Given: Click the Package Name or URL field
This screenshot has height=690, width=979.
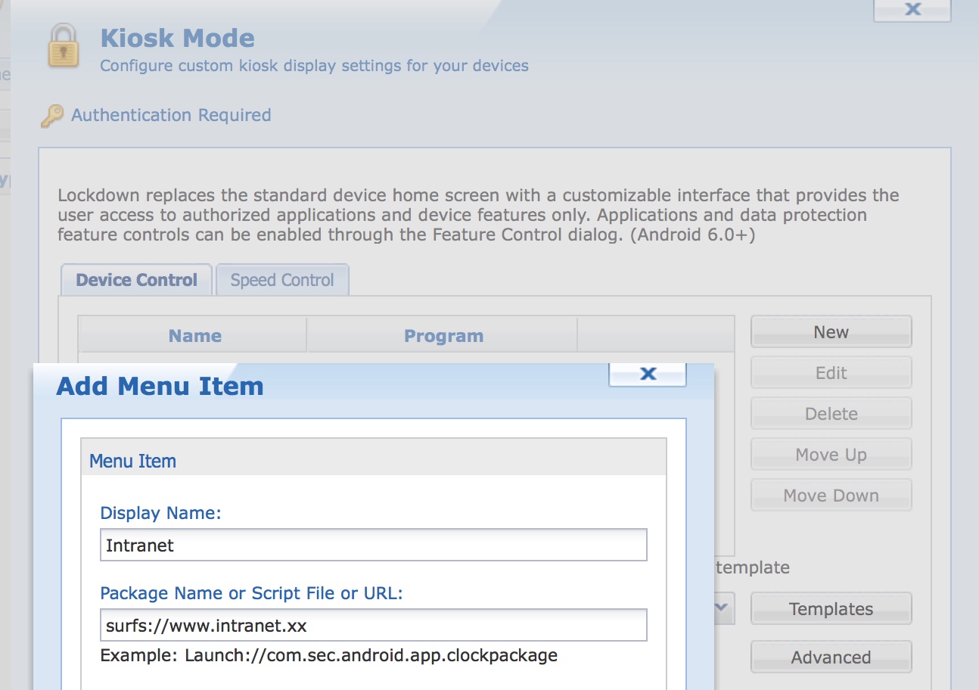Looking at the screenshot, I should click(373, 626).
